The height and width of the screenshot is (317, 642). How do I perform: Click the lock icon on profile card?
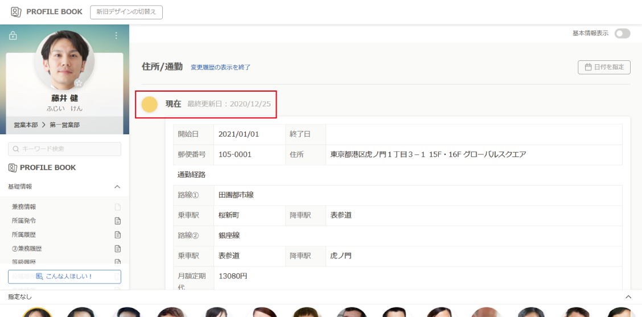click(x=13, y=36)
